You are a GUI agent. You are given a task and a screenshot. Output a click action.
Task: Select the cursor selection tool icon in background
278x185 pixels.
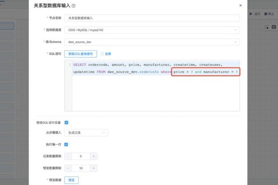pyautogui.click(x=267, y=27)
